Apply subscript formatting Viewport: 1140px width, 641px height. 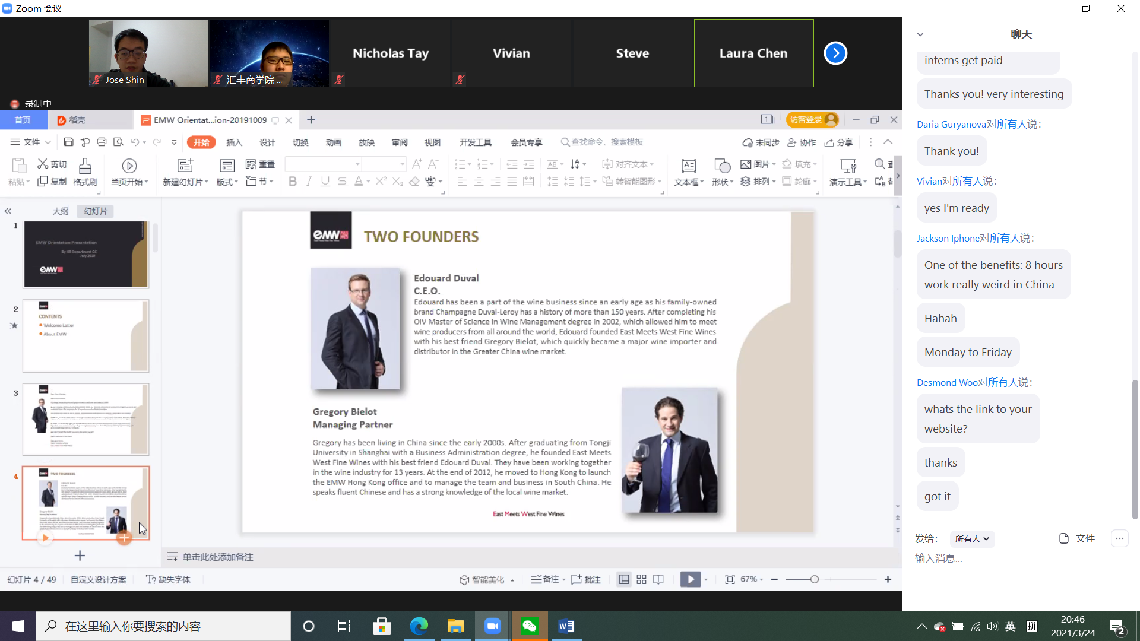click(398, 181)
